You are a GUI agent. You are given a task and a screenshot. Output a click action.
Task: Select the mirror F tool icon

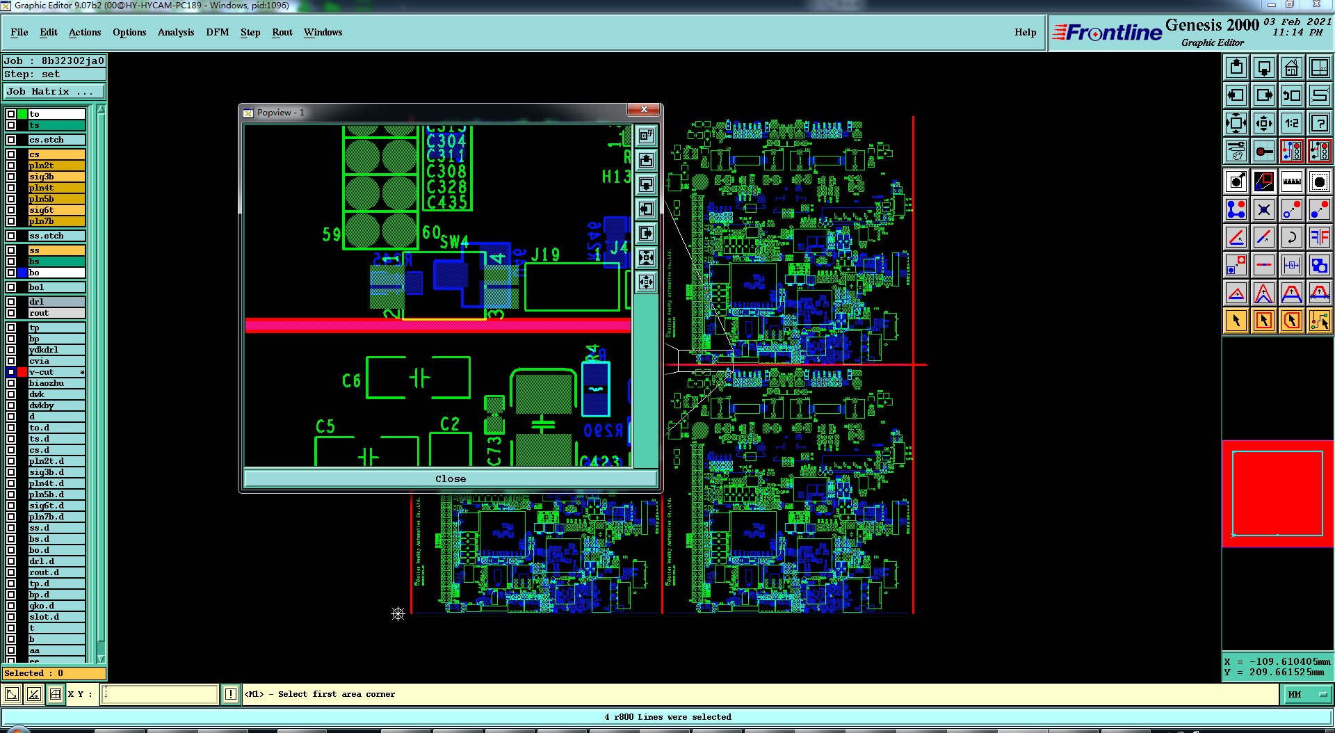1319,237
